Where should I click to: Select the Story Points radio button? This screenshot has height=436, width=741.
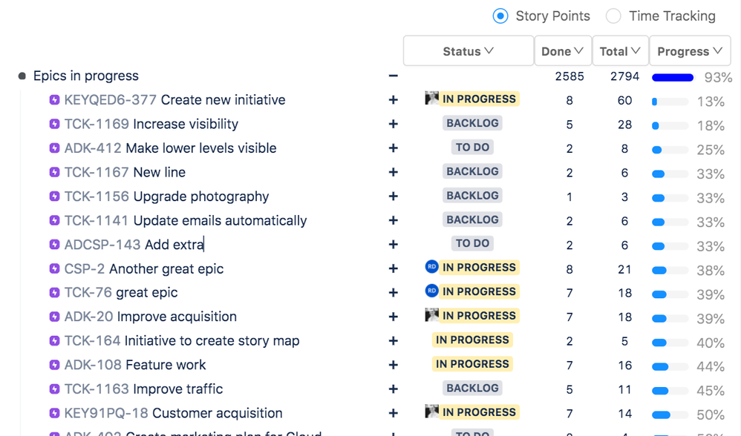[500, 16]
